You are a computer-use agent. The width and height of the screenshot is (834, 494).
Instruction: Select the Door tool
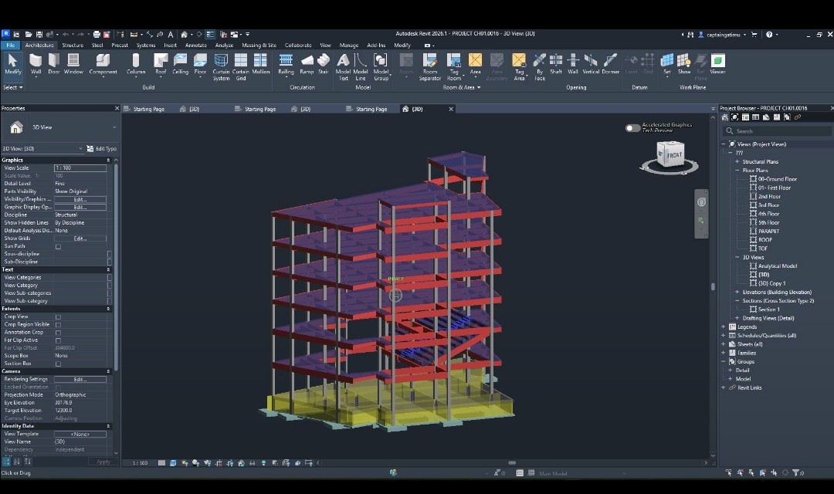[54, 64]
